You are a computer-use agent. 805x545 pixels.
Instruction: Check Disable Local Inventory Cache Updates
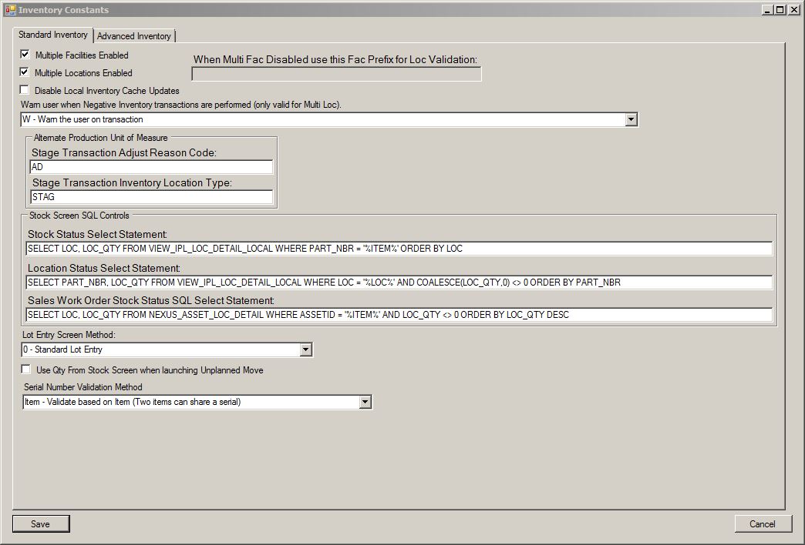(25, 90)
